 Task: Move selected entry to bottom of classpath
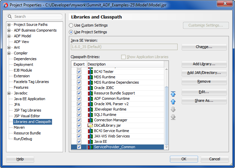point(173,117)
